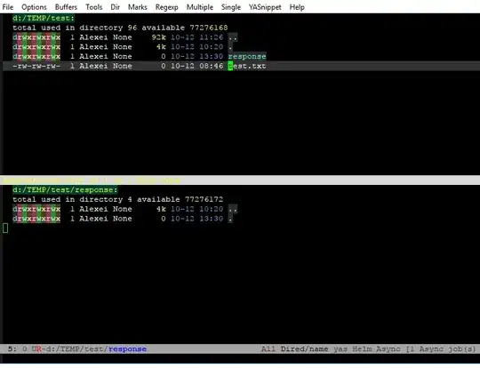Open the Tools menu
480x368 pixels.
[93, 7]
